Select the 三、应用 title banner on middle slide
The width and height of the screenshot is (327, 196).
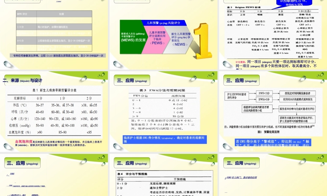point(131,80)
